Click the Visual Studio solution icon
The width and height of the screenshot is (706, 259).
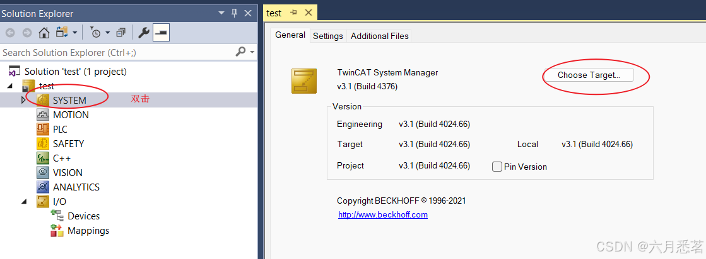(15, 72)
